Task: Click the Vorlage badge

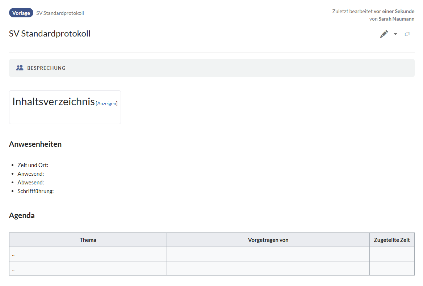Action: 21,13
